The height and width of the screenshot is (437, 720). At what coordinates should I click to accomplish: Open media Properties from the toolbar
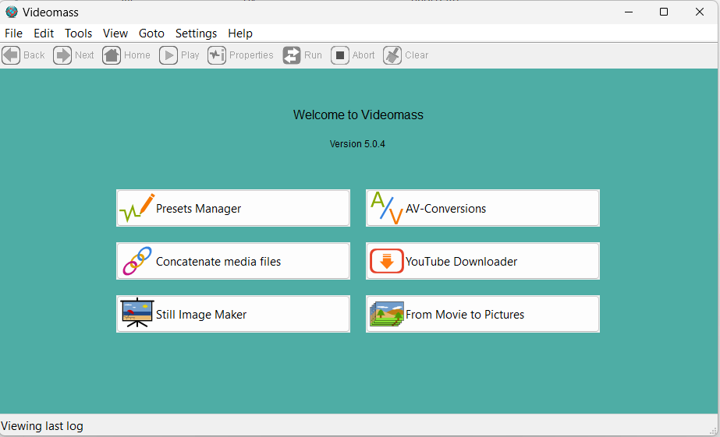217,55
